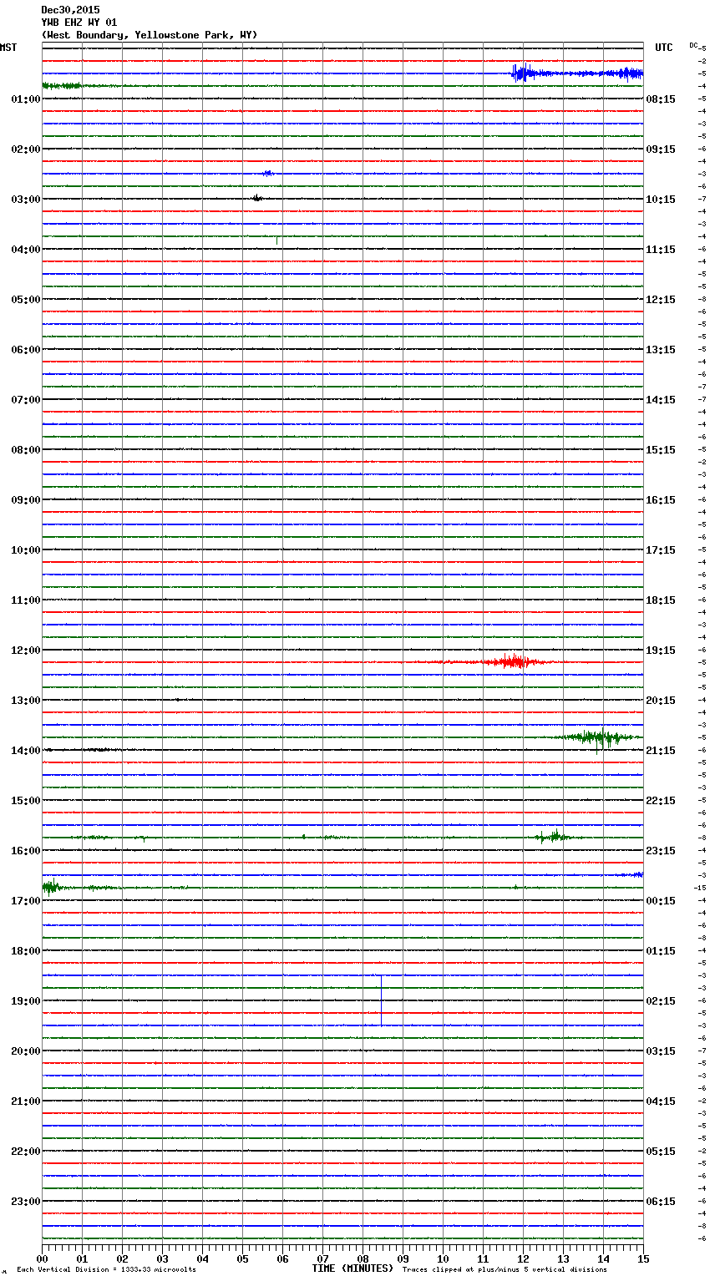Select the 23:00 MST time label
Image resolution: width=710 pixels, height=1281 pixels.
pos(26,1202)
